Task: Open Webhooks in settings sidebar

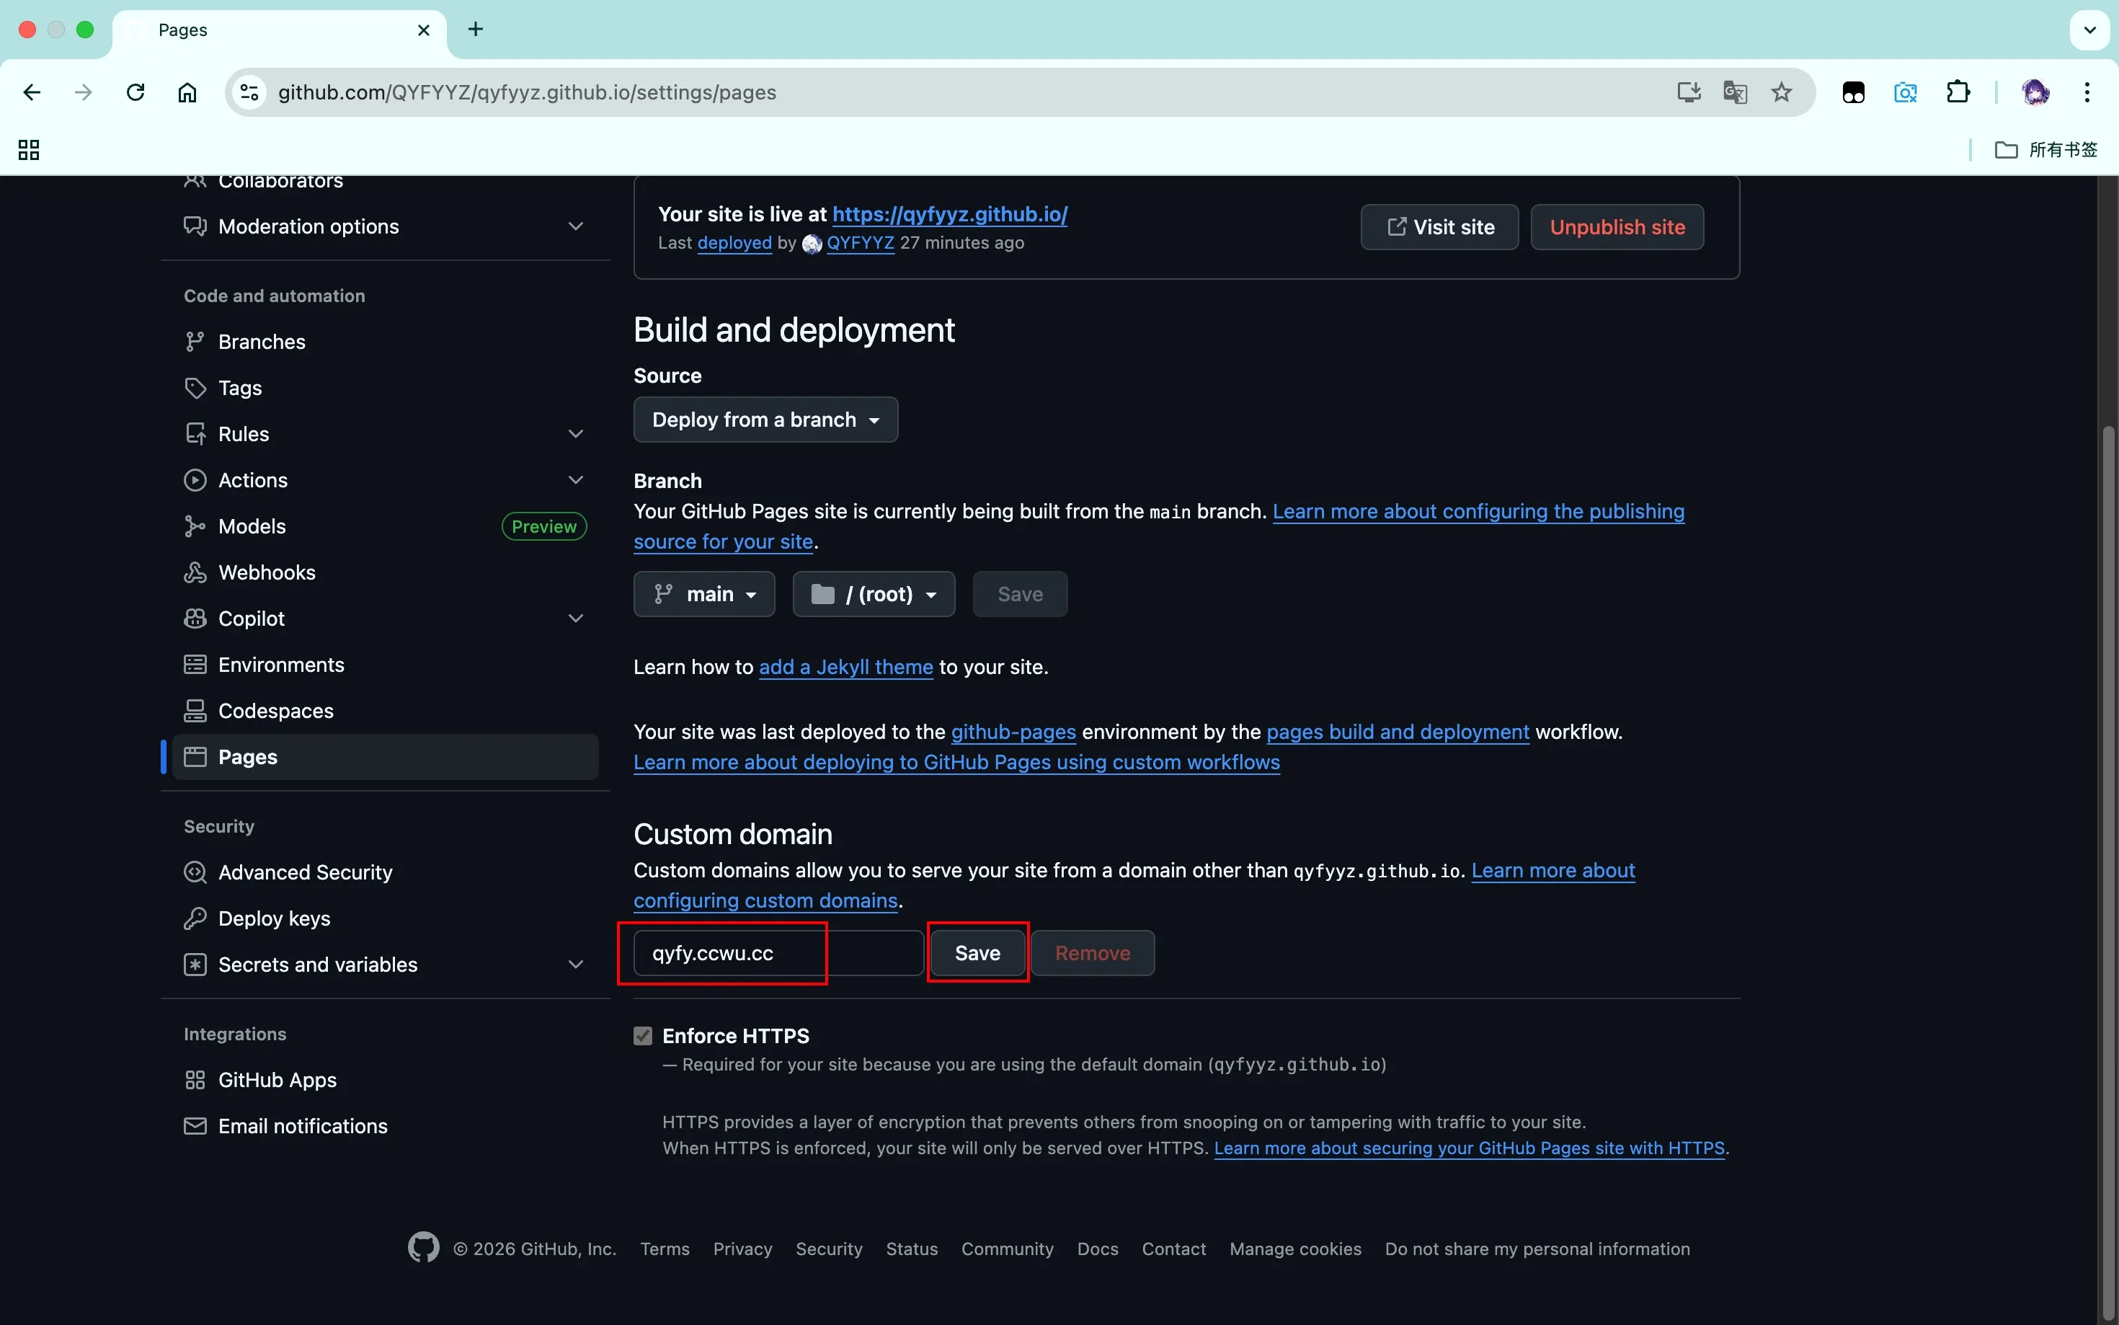Action: pyautogui.click(x=266, y=572)
